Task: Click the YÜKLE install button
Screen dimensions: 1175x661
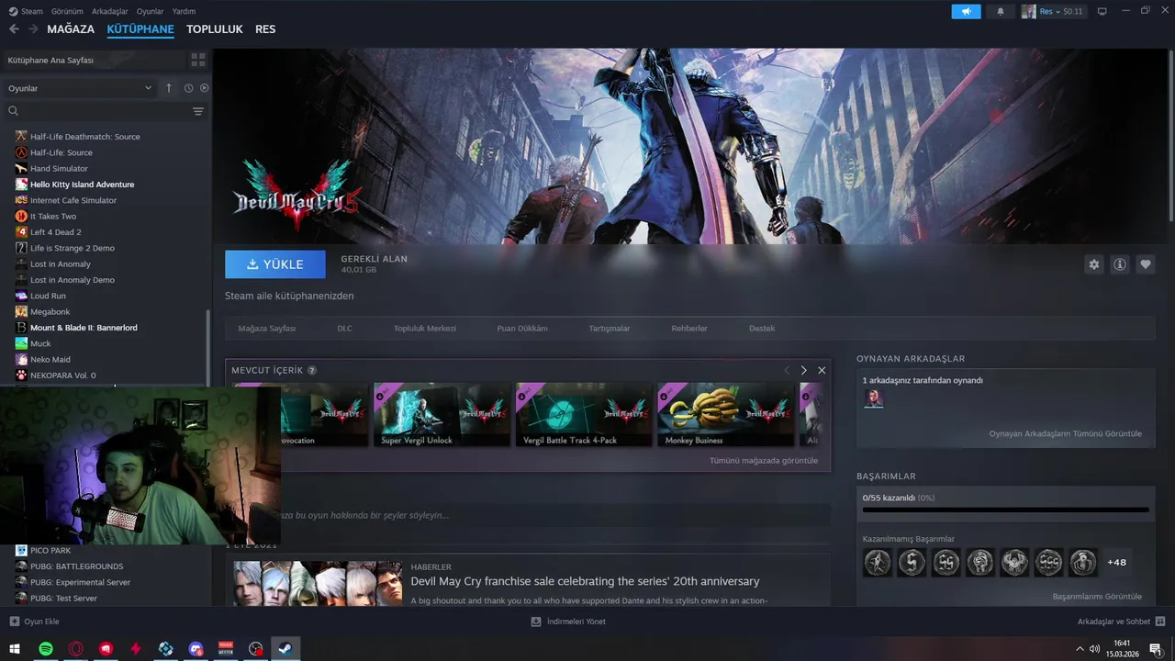Action: coord(275,264)
